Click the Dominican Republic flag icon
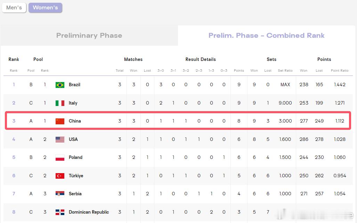The height and width of the screenshot is (223, 357). click(60, 212)
